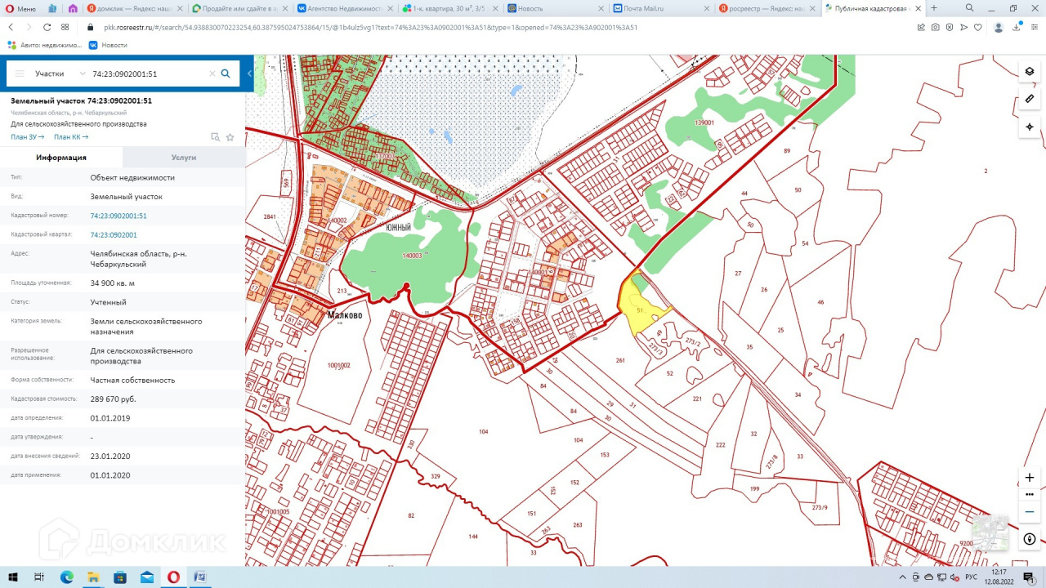Click the map zoom in plus button
1046x588 pixels.
pyautogui.click(x=1029, y=477)
